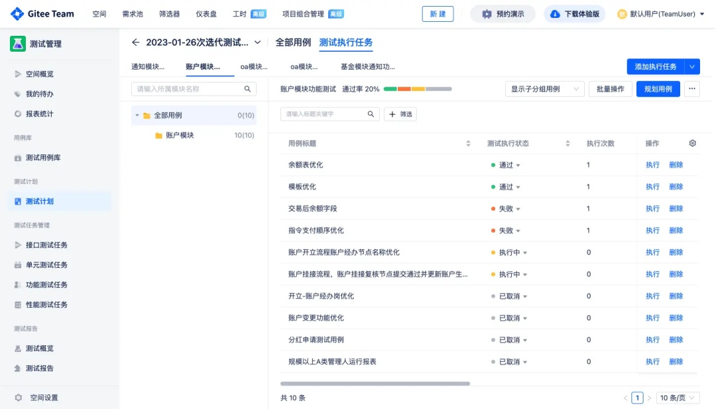Viewport: 716px width, 409px height.
Task: Select the 基金模块通知功... task tab
Action: click(367, 67)
